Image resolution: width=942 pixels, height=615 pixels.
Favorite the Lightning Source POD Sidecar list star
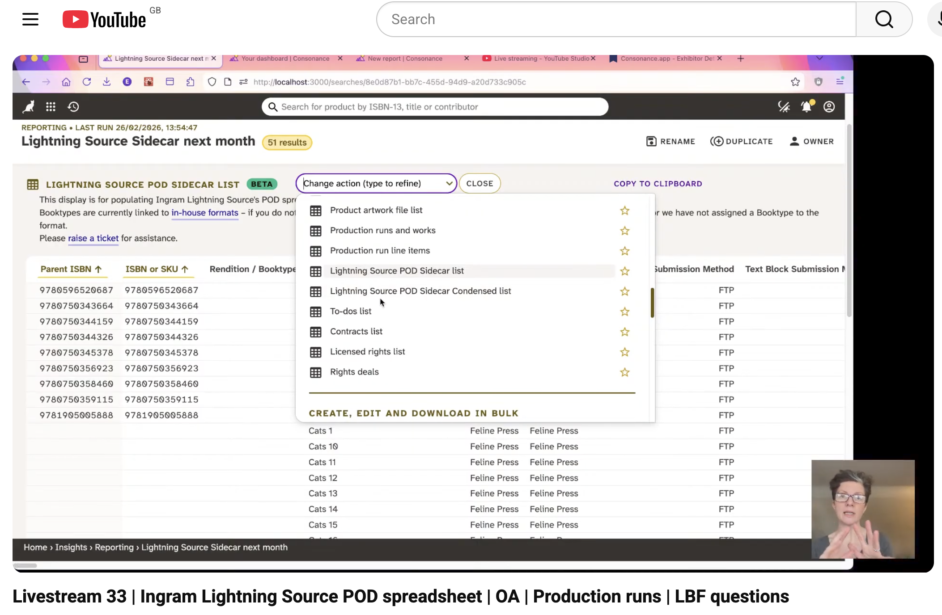(x=625, y=271)
